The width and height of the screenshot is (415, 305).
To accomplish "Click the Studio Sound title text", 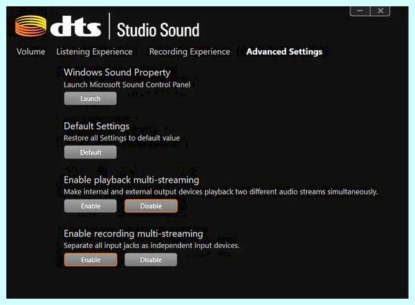I will 158,30.
